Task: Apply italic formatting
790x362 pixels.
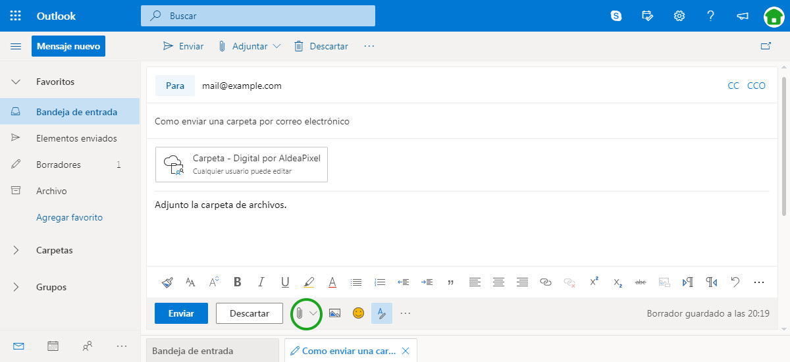Action: (261, 282)
